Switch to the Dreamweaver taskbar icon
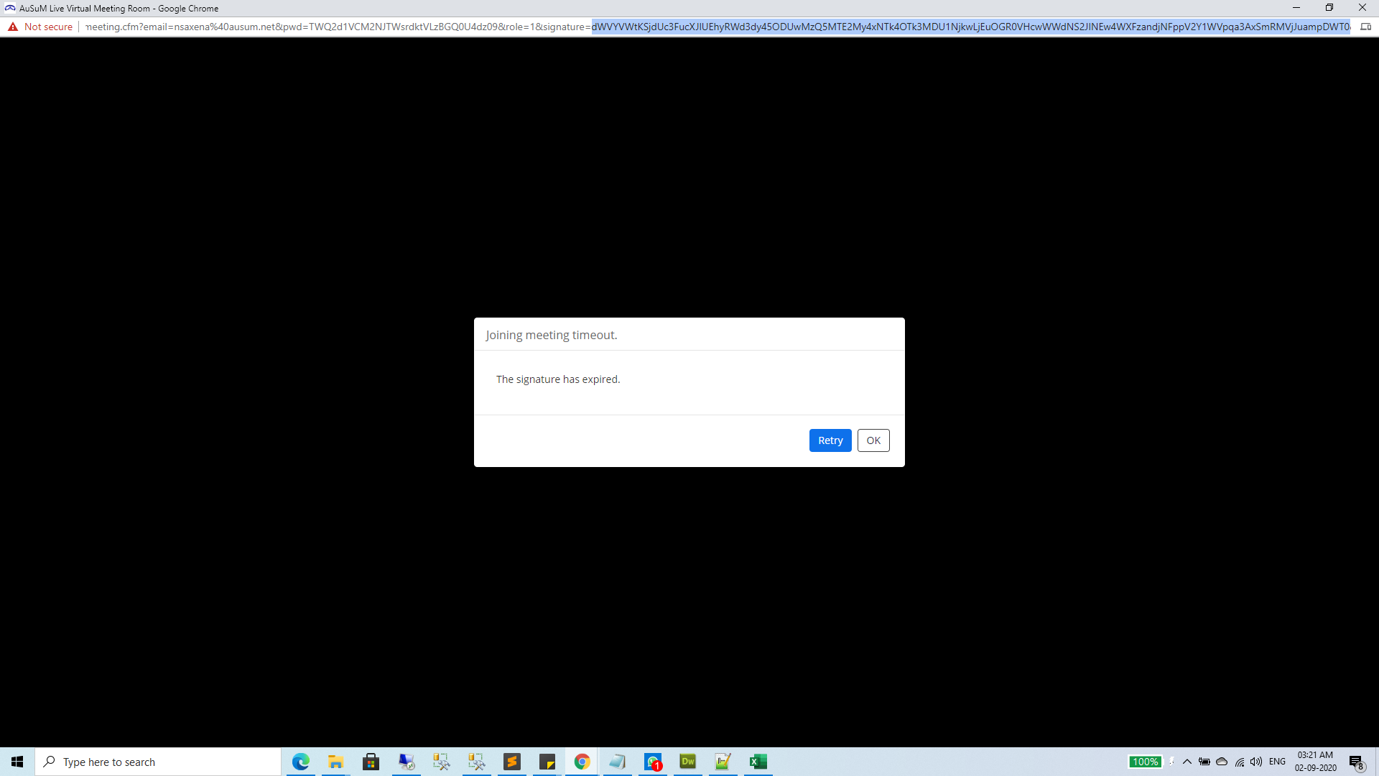 click(x=688, y=762)
